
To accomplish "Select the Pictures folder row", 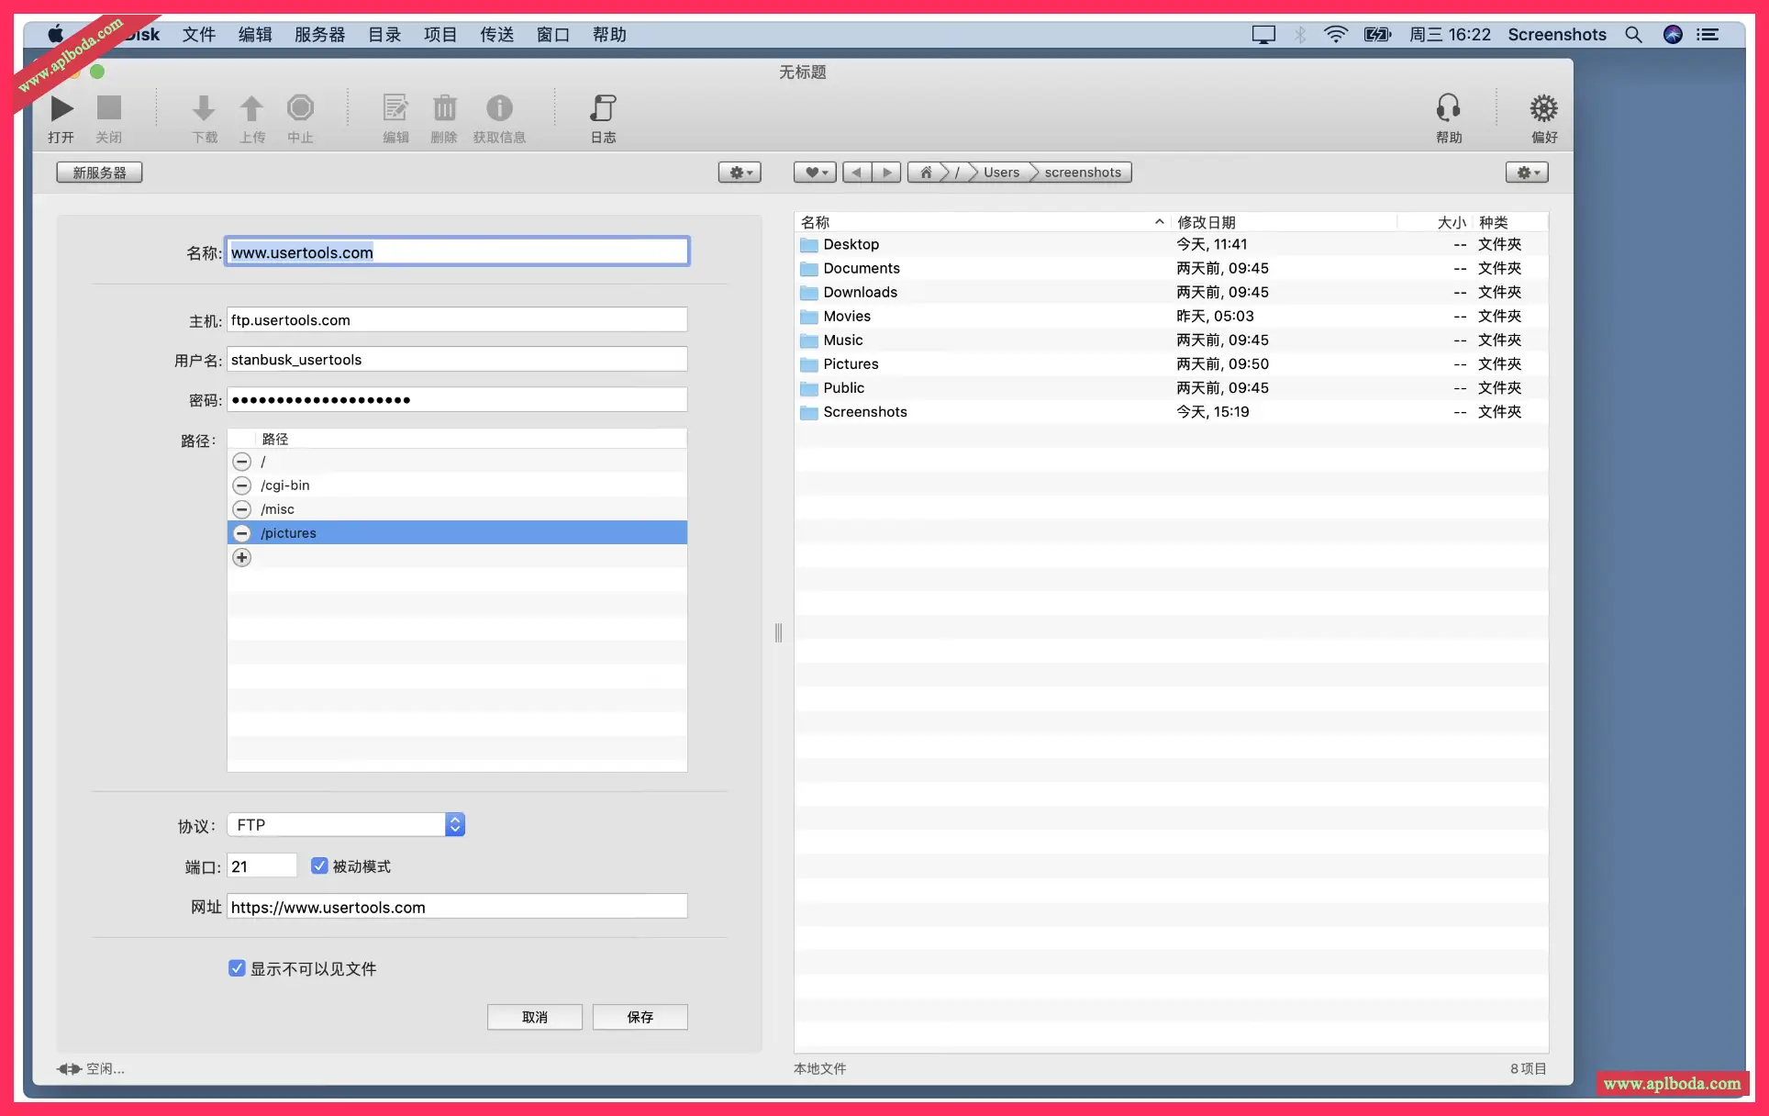I will pyautogui.click(x=1171, y=363).
